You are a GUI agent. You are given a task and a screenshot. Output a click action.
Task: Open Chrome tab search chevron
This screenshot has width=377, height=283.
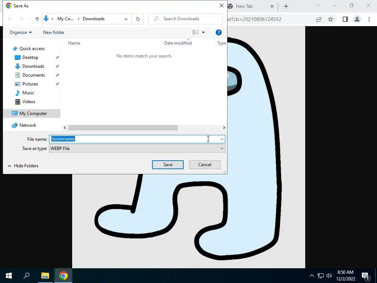[x=318, y=5]
